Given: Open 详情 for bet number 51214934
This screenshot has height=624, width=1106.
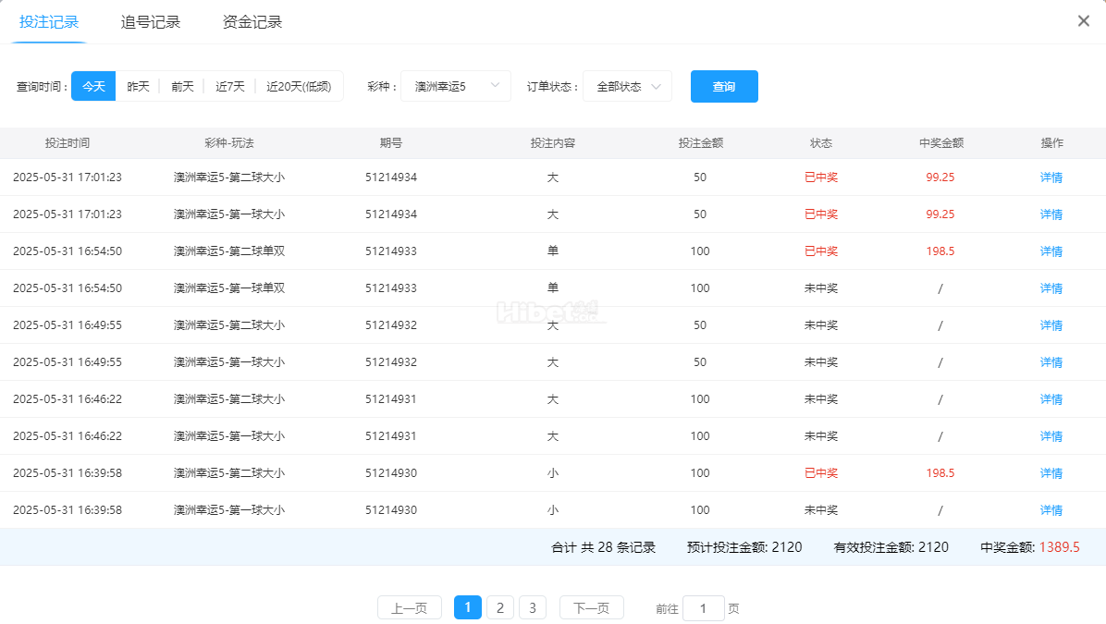Looking at the screenshot, I should coord(1051,177).
